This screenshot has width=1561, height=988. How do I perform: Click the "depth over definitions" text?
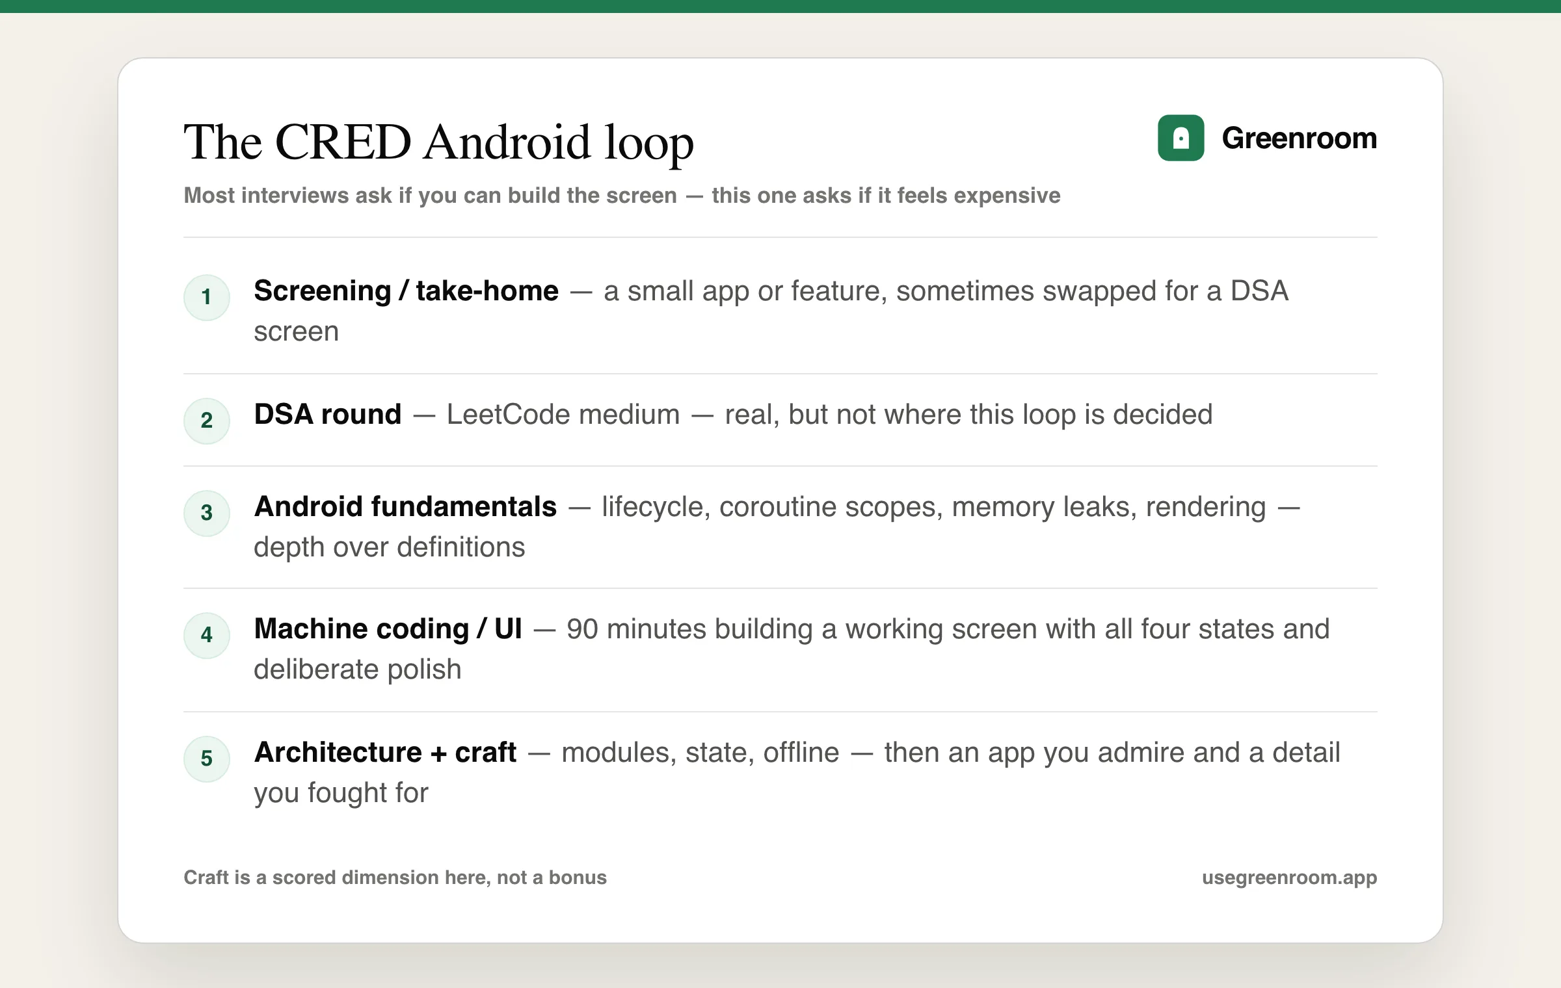click(389, 547)
